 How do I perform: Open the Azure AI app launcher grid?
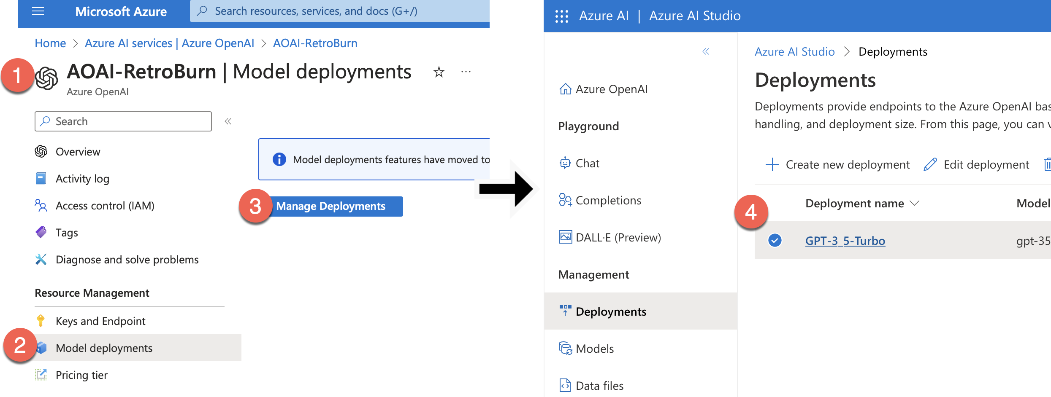(562, 16)
